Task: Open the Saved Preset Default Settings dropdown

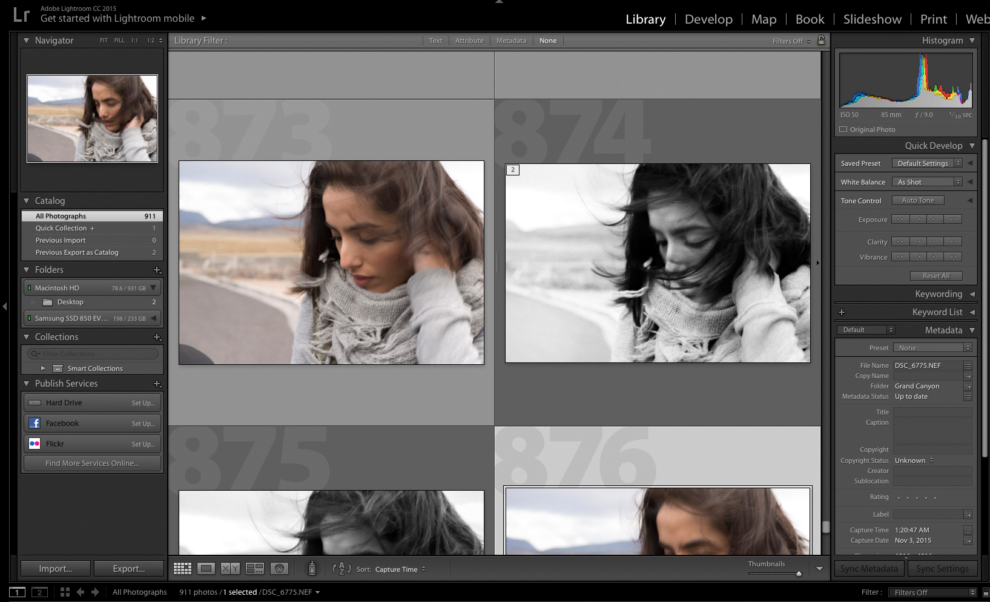Action: point(927,163)
